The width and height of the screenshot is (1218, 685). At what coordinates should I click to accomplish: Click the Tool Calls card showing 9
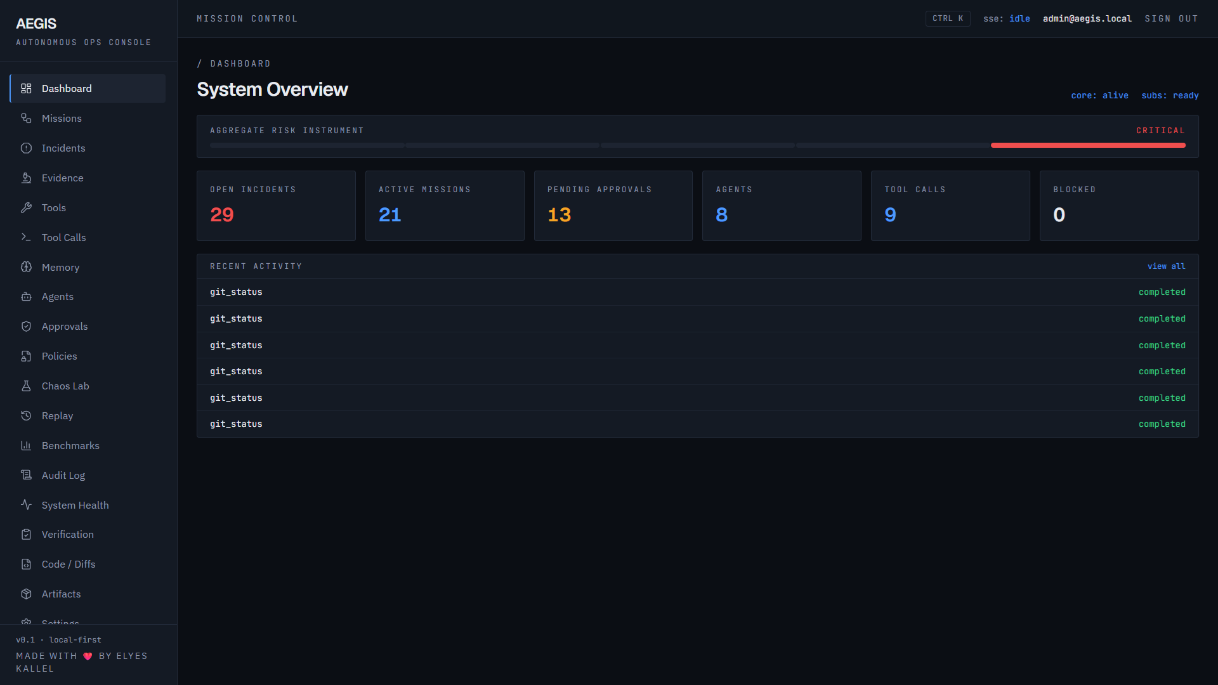click(x=950, y=205)
